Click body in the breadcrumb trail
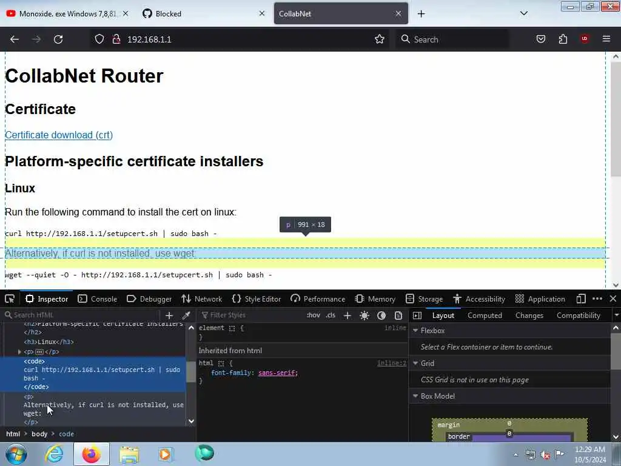The width and height of the screenshot is (621, 466). click(39, 434)
